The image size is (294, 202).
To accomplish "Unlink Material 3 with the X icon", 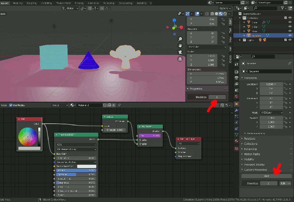I will point(114,105).
